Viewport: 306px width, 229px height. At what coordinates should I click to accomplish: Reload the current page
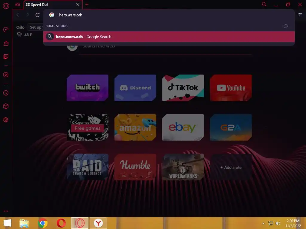tap(37, 15)
